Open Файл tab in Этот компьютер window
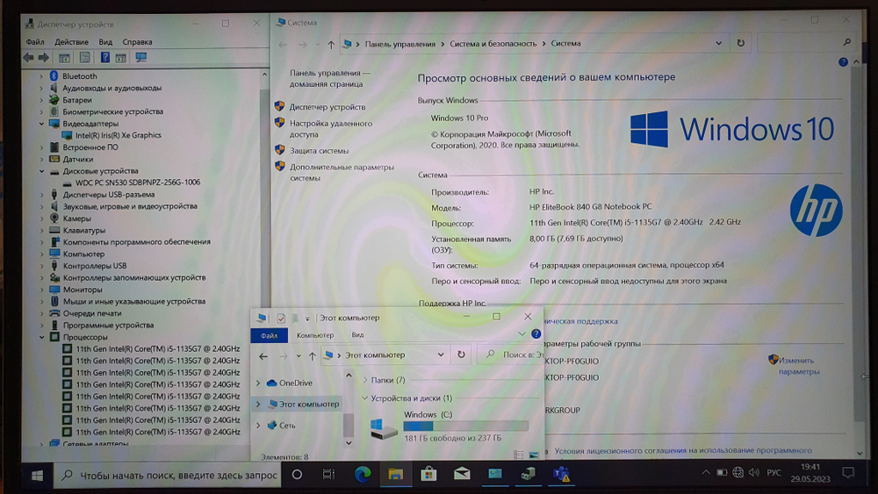The width and height of the screenshot is (878, 494). 269,335
